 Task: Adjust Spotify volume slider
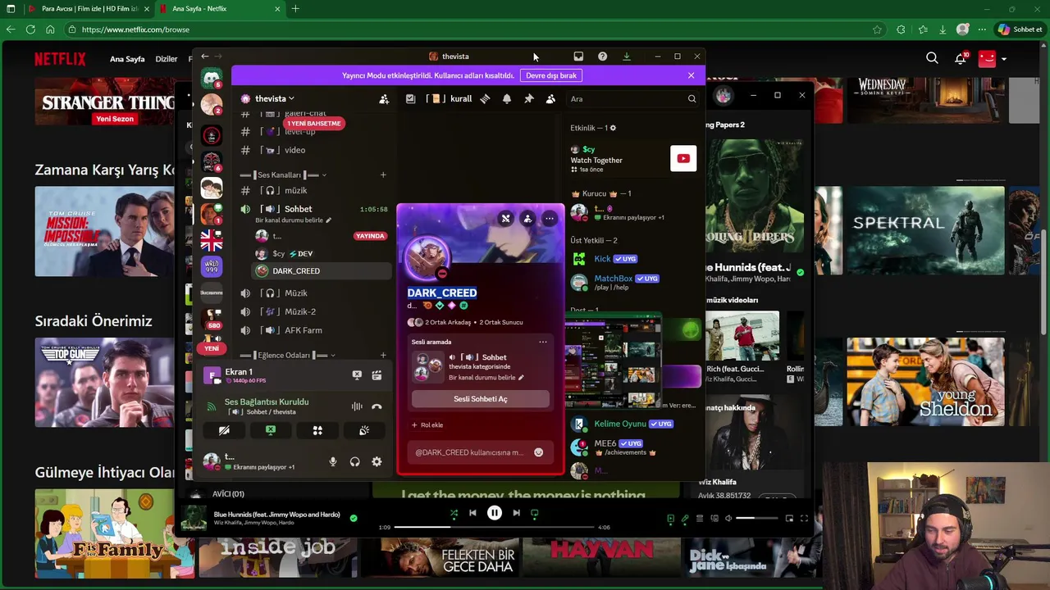pos(756,519)
